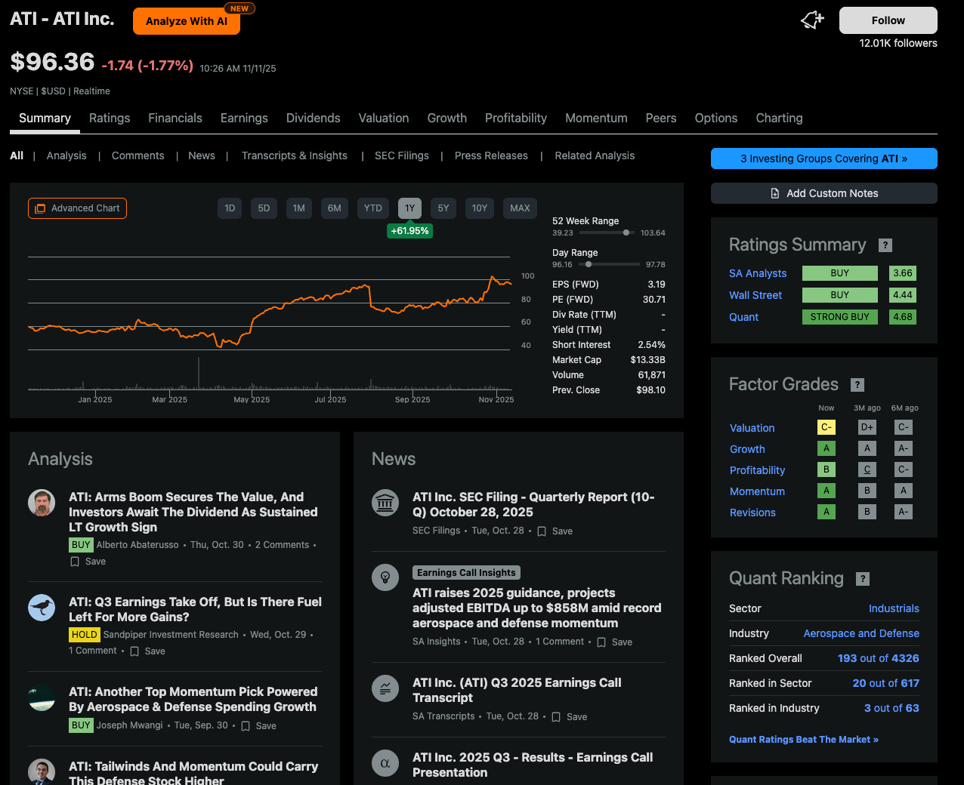Click transcript icon beside Q3 Earnings Call
Viewport: 964px width, 785px height.
tap(385, 688)
